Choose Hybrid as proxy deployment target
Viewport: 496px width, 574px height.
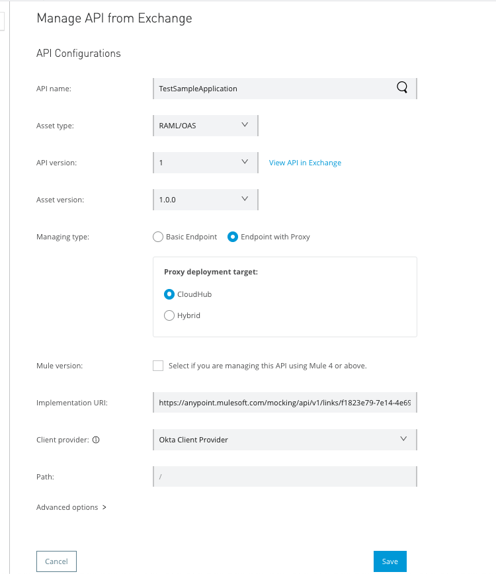click(x=169, y=315)
